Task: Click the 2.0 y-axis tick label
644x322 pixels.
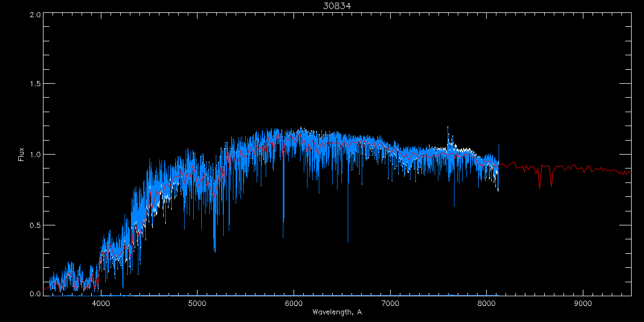Action: coord(35,14)
